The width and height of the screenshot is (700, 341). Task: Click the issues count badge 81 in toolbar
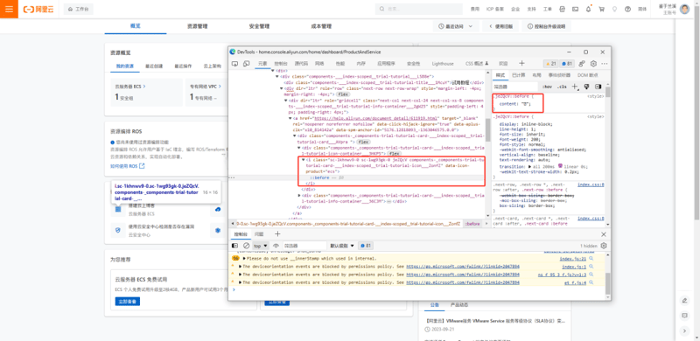click(x=566, y=64)
